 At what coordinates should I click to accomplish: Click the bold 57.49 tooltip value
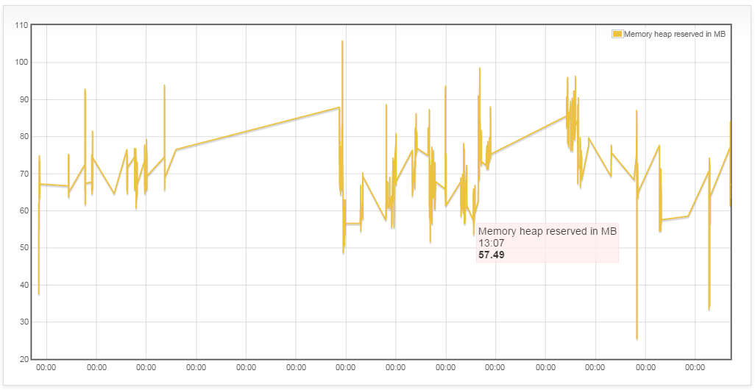pyautogui.click(x=492, y=255)
